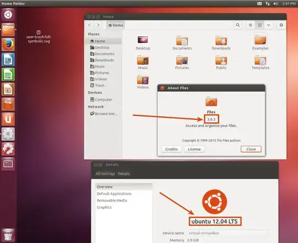Select Trash in Places sidebar
Image resolution: width=298 pixels, height=243 pixels.
point(104,86)
